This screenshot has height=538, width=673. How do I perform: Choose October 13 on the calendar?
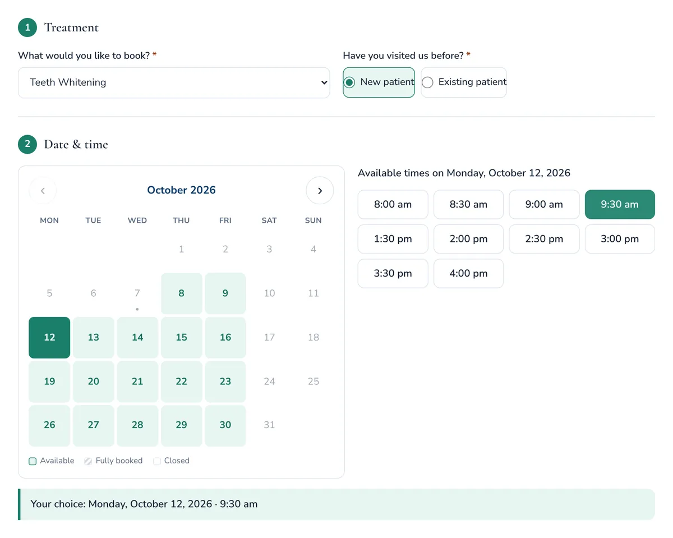pyautogui.click(x=94, y=338)
